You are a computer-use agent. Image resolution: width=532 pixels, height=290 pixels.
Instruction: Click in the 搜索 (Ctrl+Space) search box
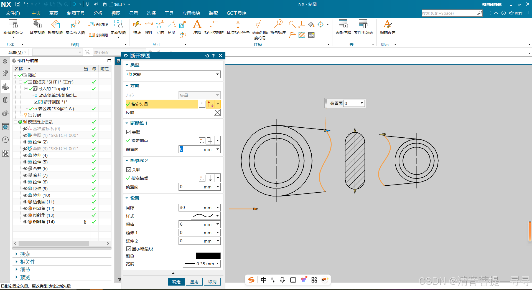(x=449, y=13)
